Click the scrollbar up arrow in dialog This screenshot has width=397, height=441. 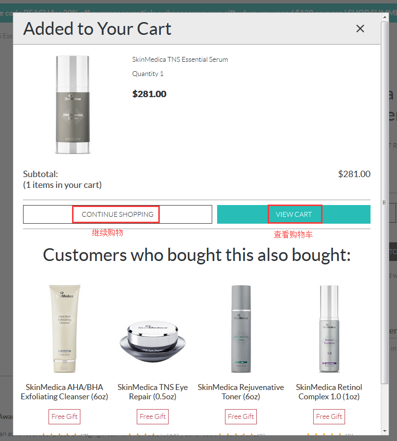384,18
